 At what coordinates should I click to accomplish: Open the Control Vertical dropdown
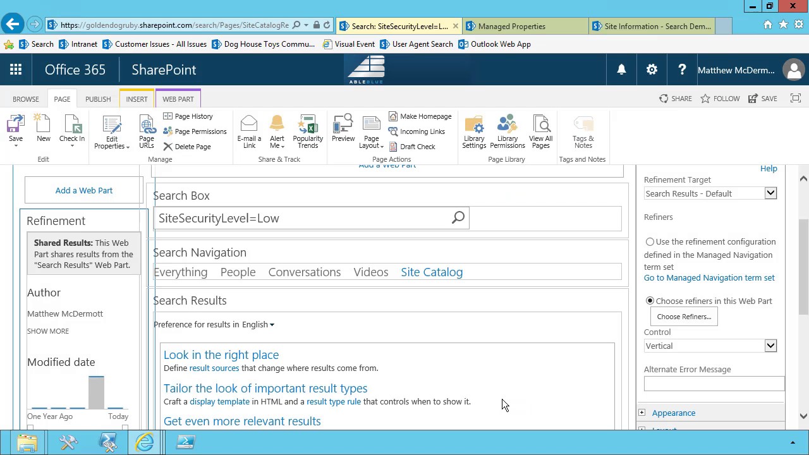(710, 346)
